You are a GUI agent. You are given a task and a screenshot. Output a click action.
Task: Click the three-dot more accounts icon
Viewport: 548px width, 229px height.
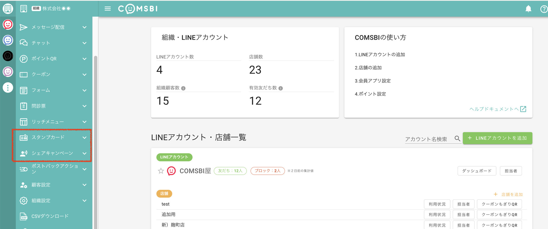click(8, 88)
